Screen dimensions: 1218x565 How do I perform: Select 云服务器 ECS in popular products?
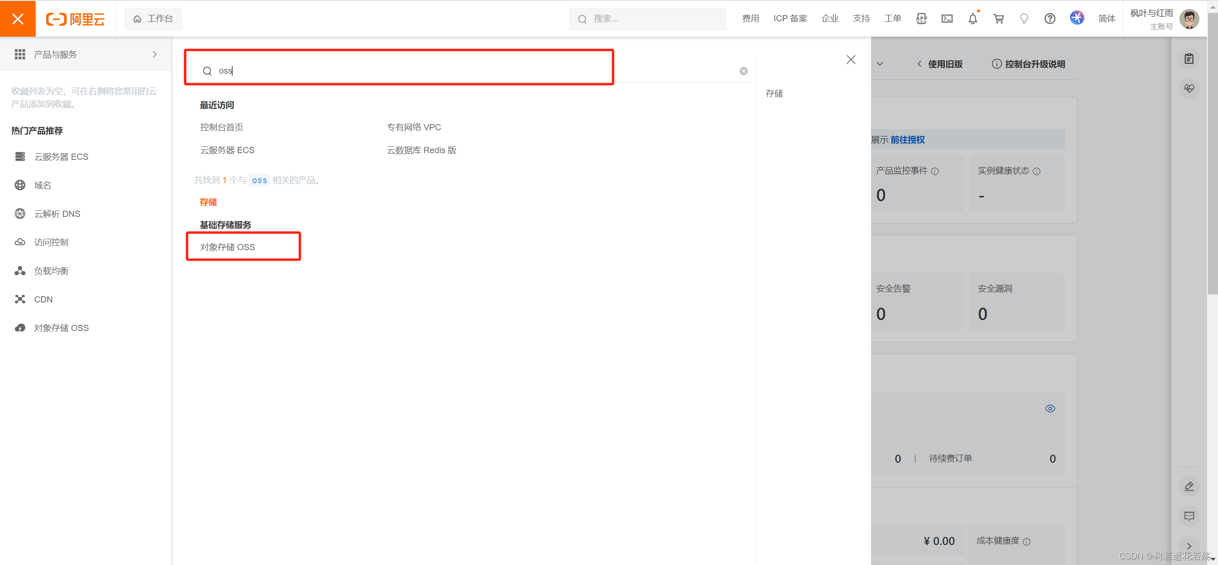click(61, 156)
